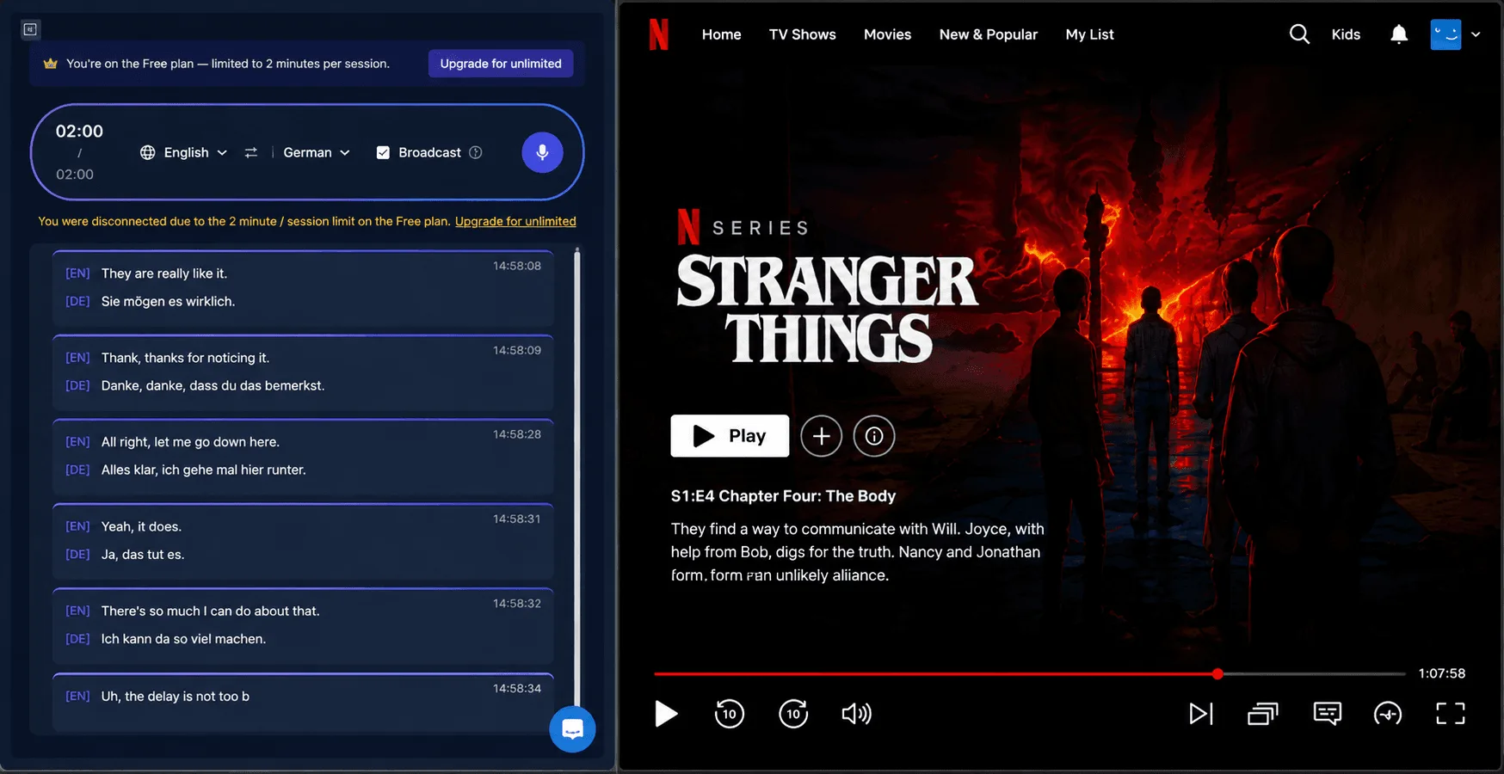1504x774 pixels.
Task: Open the episodes list icon
Action: 1262,714
